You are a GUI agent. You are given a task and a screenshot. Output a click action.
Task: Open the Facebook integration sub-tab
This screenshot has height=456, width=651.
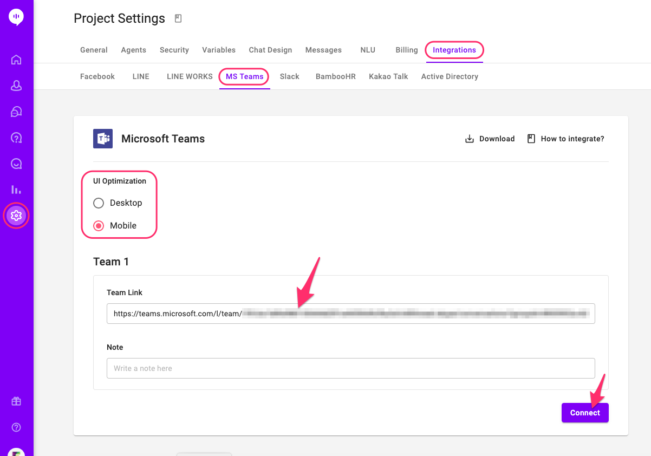click(x=97, y=76)
